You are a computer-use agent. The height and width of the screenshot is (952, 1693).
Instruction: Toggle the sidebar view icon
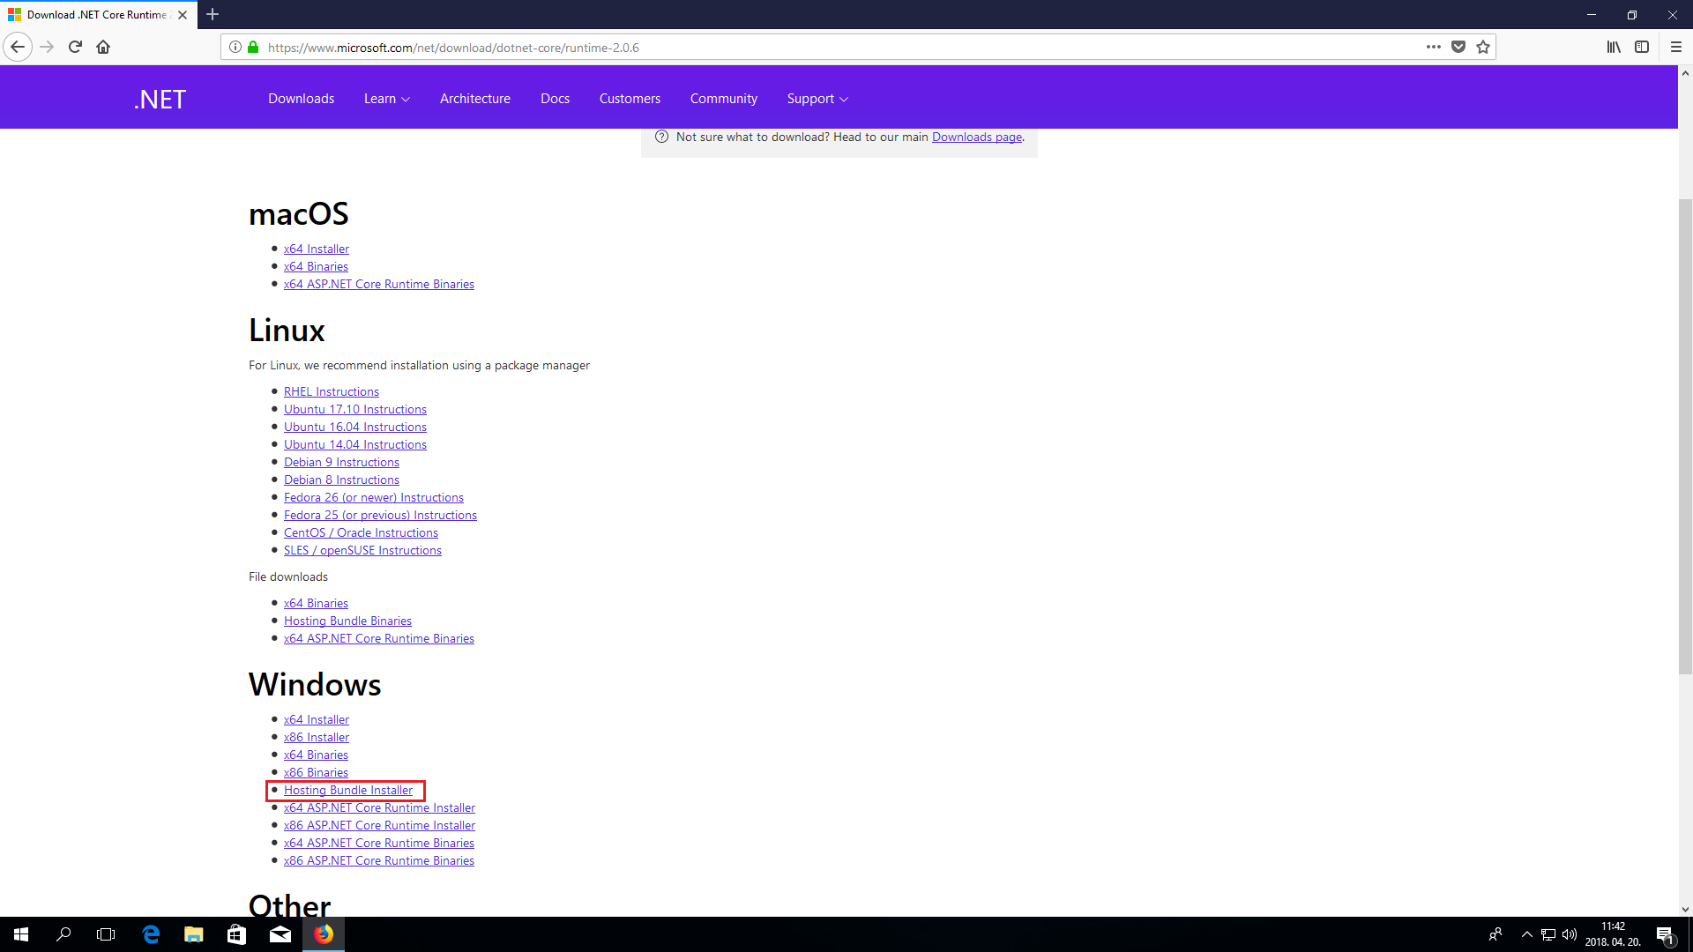click(x=1642, y=47)
